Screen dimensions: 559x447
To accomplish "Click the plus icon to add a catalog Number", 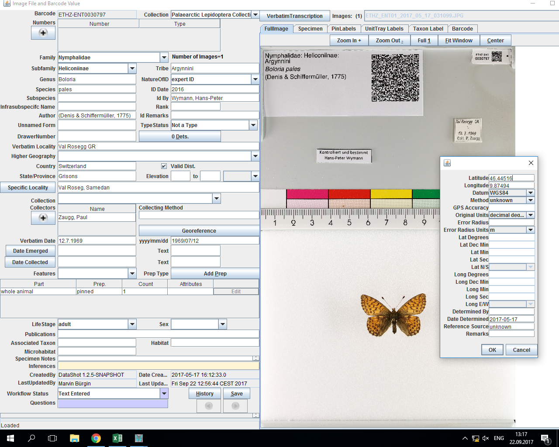I will coord(43,33).
